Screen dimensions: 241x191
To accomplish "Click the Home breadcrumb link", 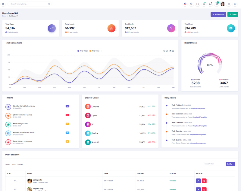I will coord(4,16).
